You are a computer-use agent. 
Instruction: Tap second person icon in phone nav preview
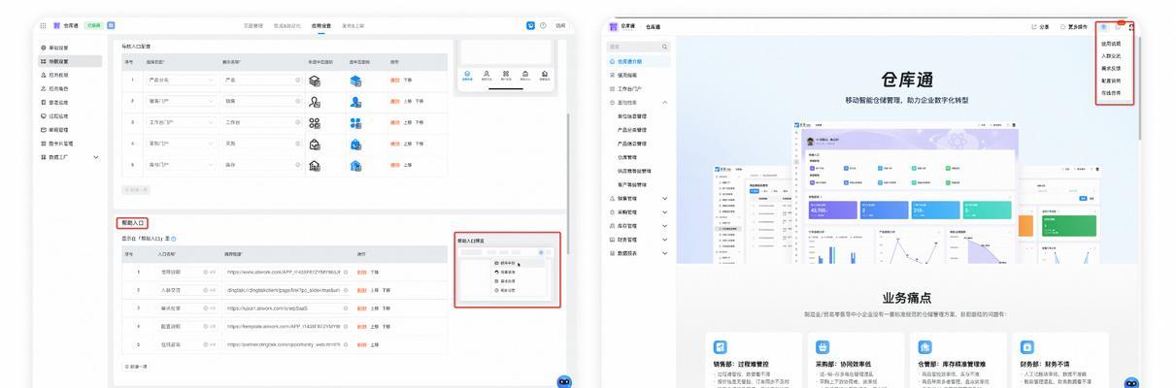pos(487,74)
